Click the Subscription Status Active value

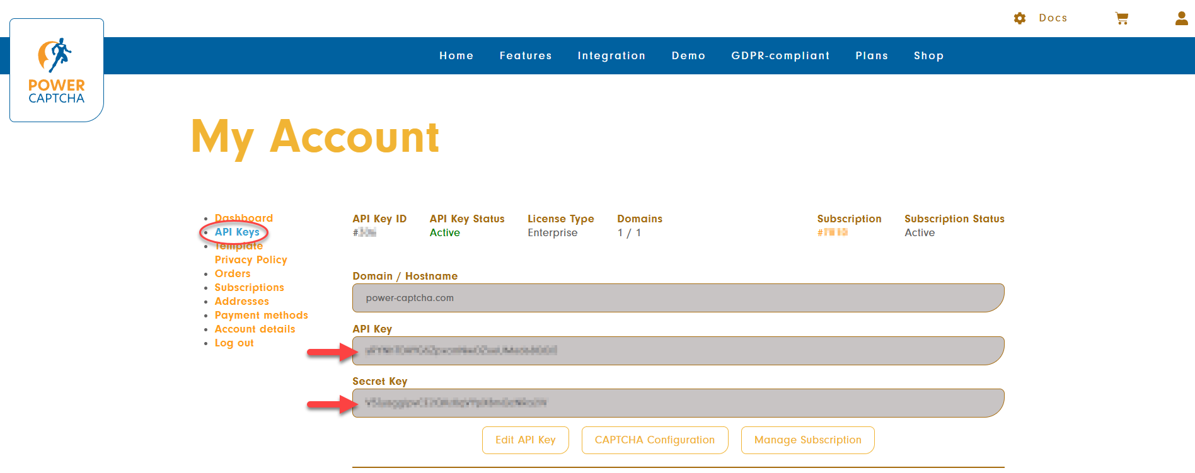tap(920, 232)
